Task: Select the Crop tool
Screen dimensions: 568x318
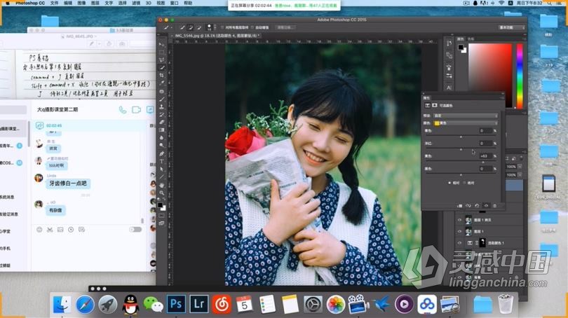Action: (161, 76)
